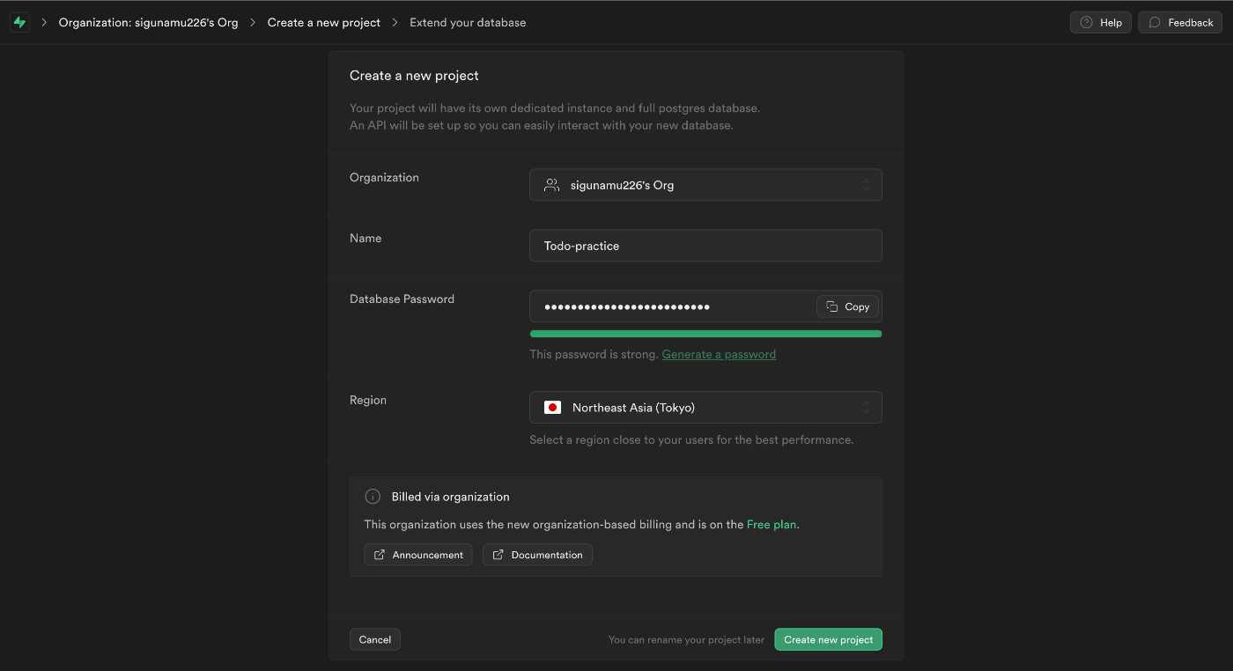The image size is (1233, 671).
Task: Click the green password strength bar
Action: tap(705, 334)
